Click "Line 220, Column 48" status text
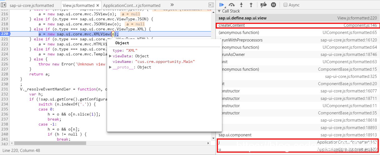 coord(21,151)
